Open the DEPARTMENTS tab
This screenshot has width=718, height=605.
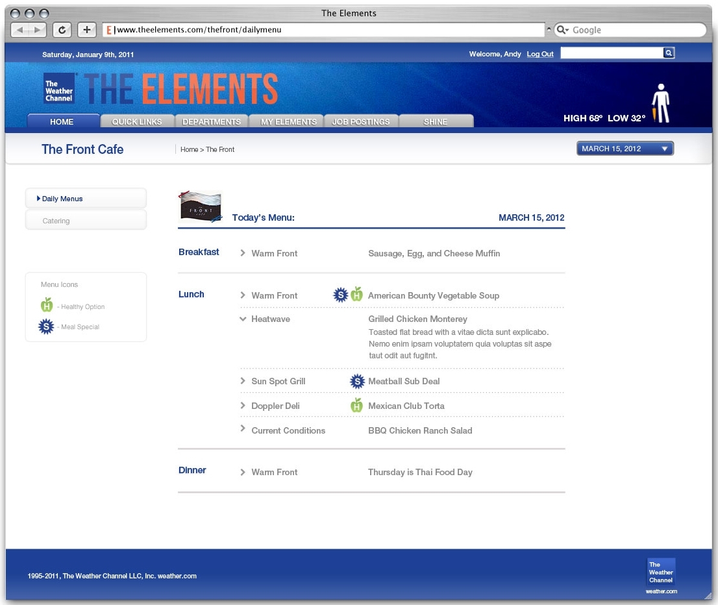point(212,121)
